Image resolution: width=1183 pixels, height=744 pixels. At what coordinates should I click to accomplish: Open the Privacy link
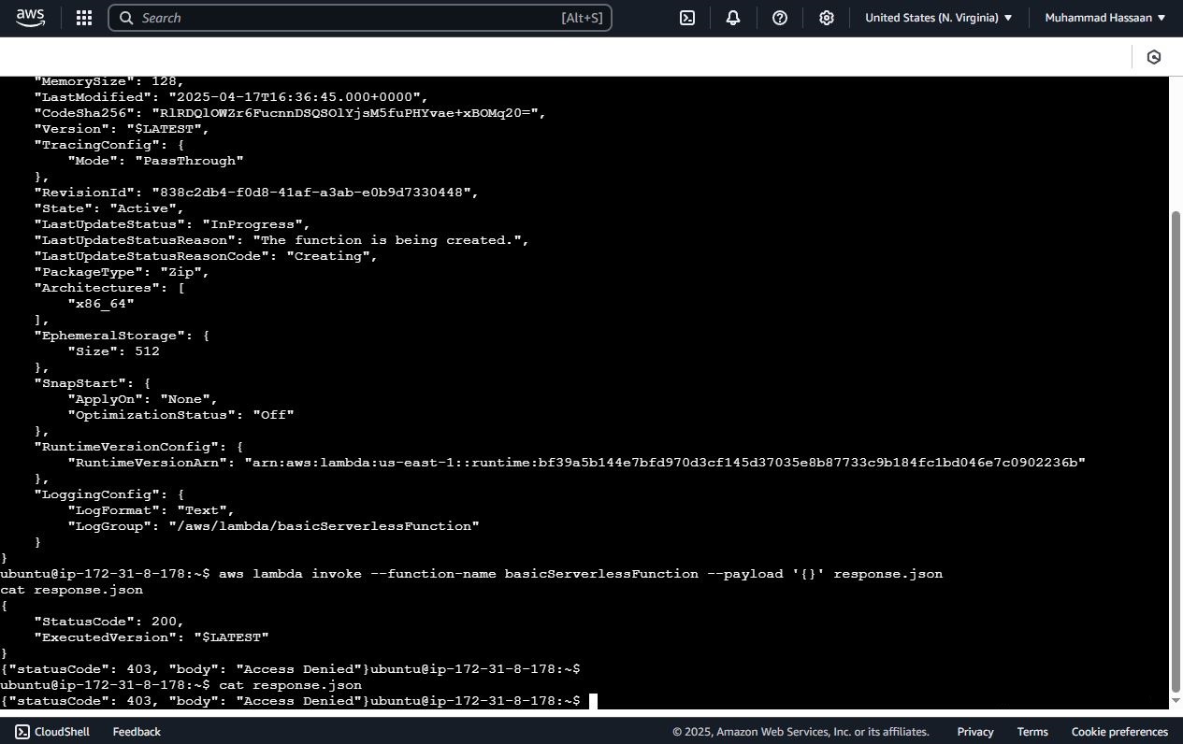pyautogui.click(x=974, y=732)
